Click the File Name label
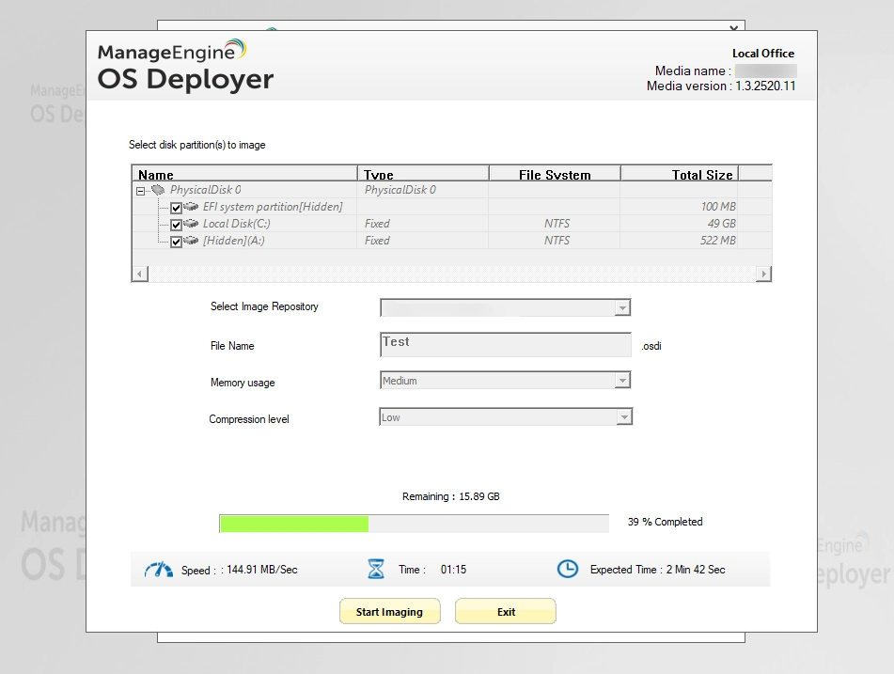 [232, 346]
